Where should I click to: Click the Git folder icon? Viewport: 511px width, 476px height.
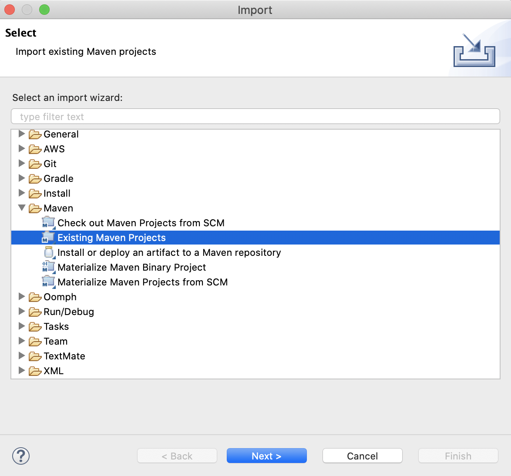coord(35,164)
